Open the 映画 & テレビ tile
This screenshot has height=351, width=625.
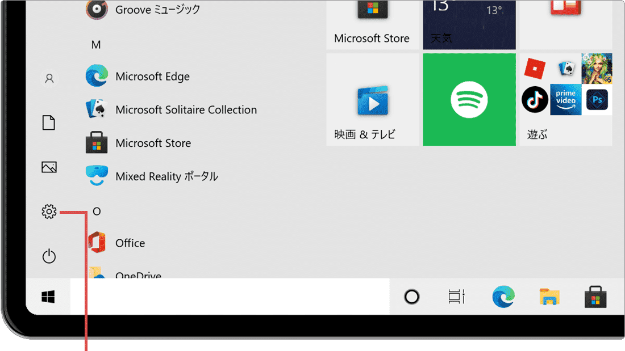373,99
